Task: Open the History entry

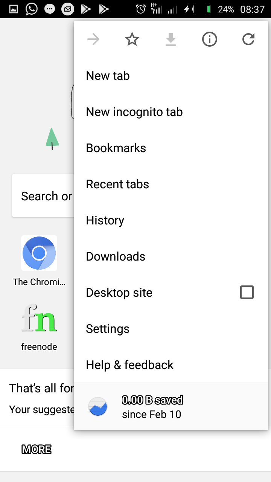Action: point(171,220)
